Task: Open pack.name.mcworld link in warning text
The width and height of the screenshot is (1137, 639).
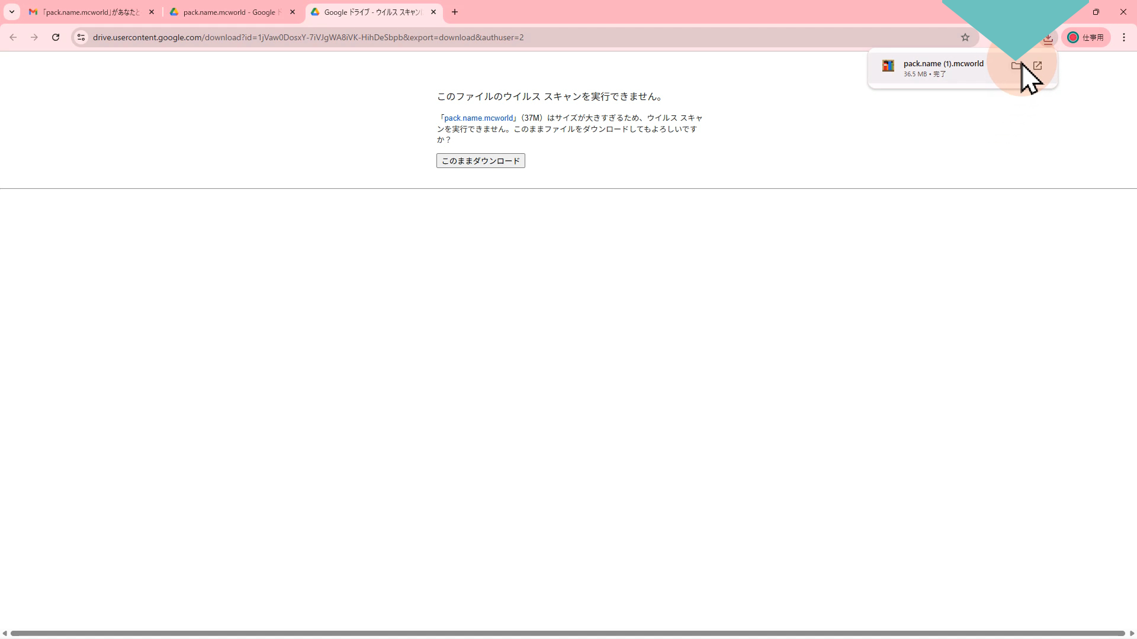Action: pyautogui.click(x=478, y=118)
